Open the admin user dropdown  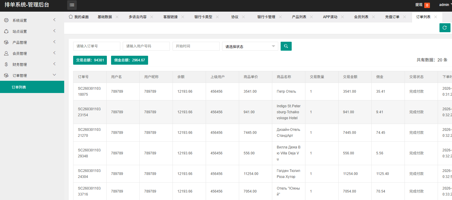[445, 5]
